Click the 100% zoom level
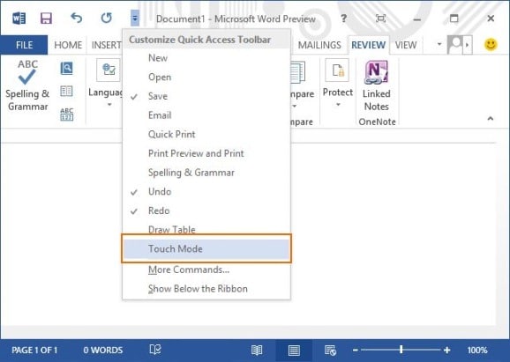 [477, 350]
